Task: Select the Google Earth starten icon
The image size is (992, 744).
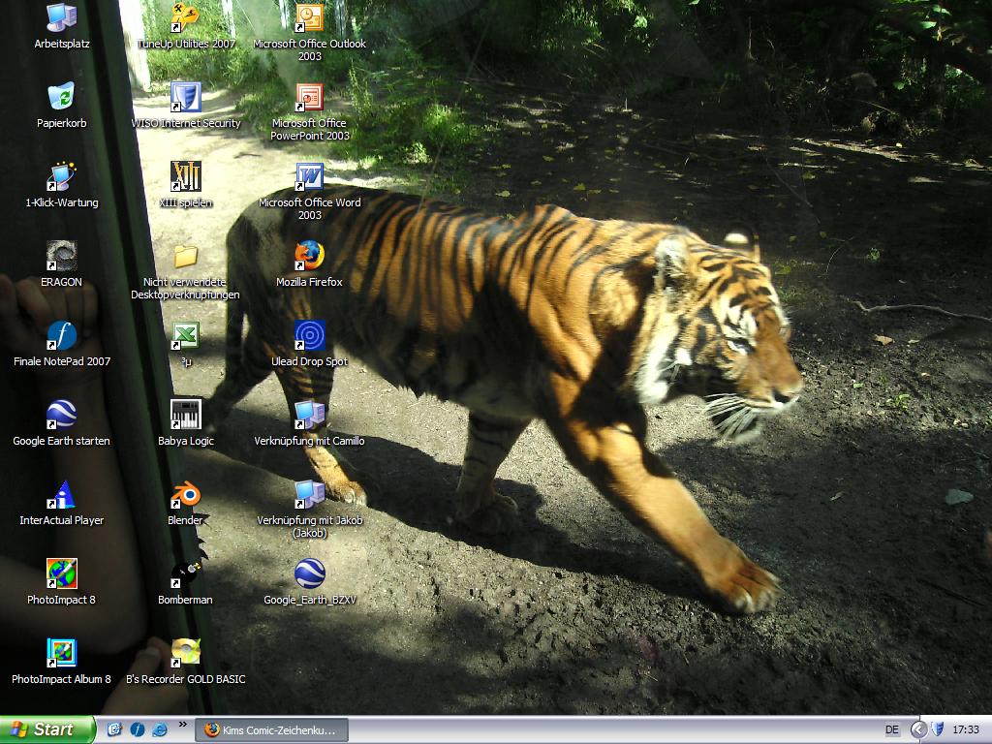Action: pos(61,416)
